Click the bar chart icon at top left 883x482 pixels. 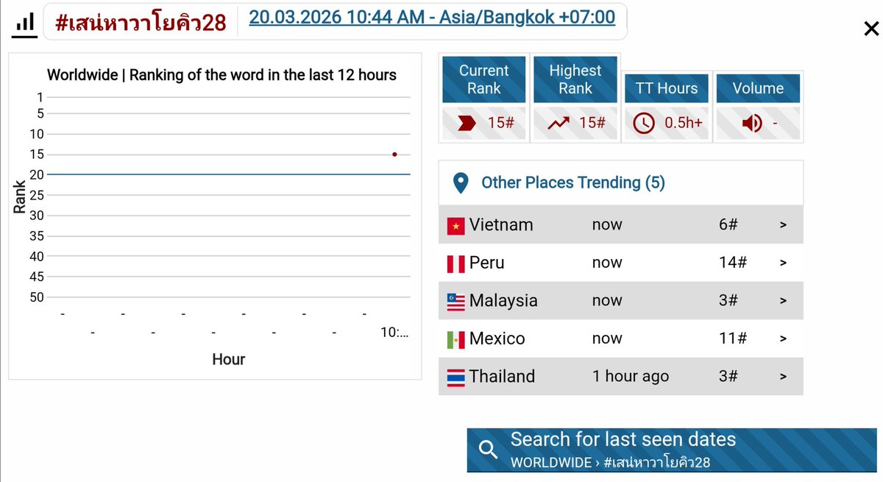tap(25, 24)
